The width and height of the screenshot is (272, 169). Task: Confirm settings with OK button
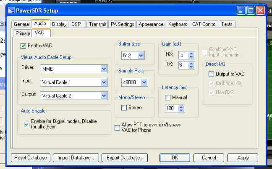pos(175,158)
